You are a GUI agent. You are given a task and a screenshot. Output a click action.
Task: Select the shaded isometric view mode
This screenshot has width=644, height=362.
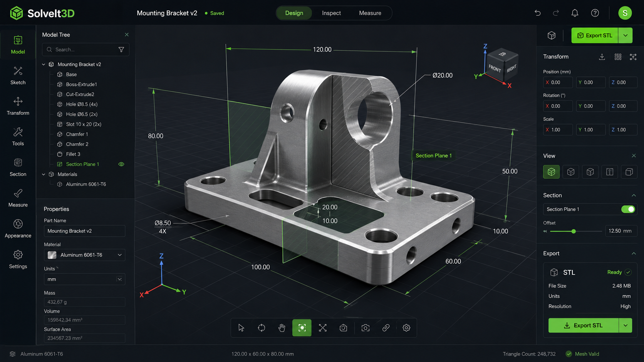tap(551, 172)
